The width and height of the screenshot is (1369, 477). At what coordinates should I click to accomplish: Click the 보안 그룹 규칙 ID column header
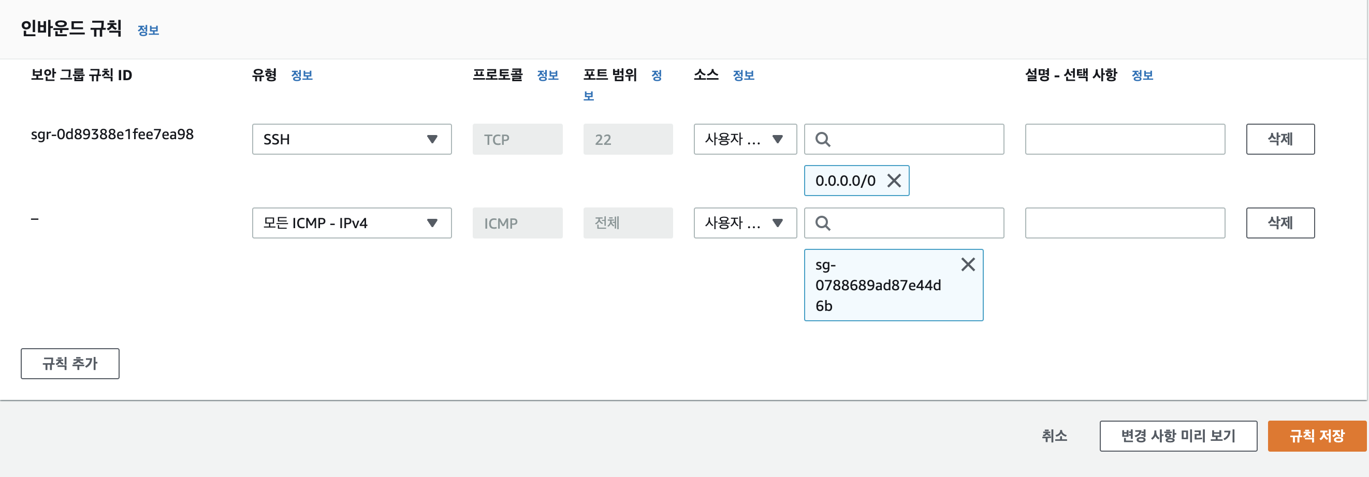coord(81,75)
